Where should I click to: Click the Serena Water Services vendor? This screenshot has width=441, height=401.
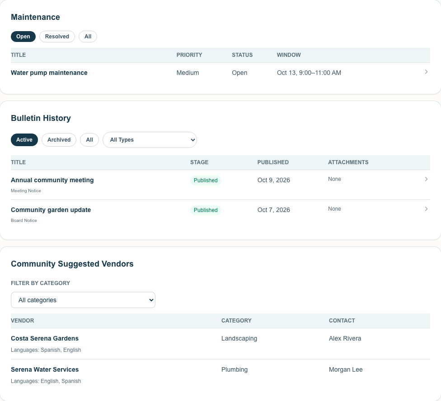tap(45, 369)
